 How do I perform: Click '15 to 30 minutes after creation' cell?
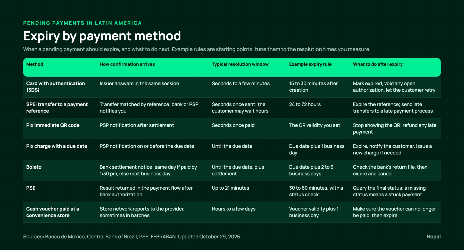313,87
